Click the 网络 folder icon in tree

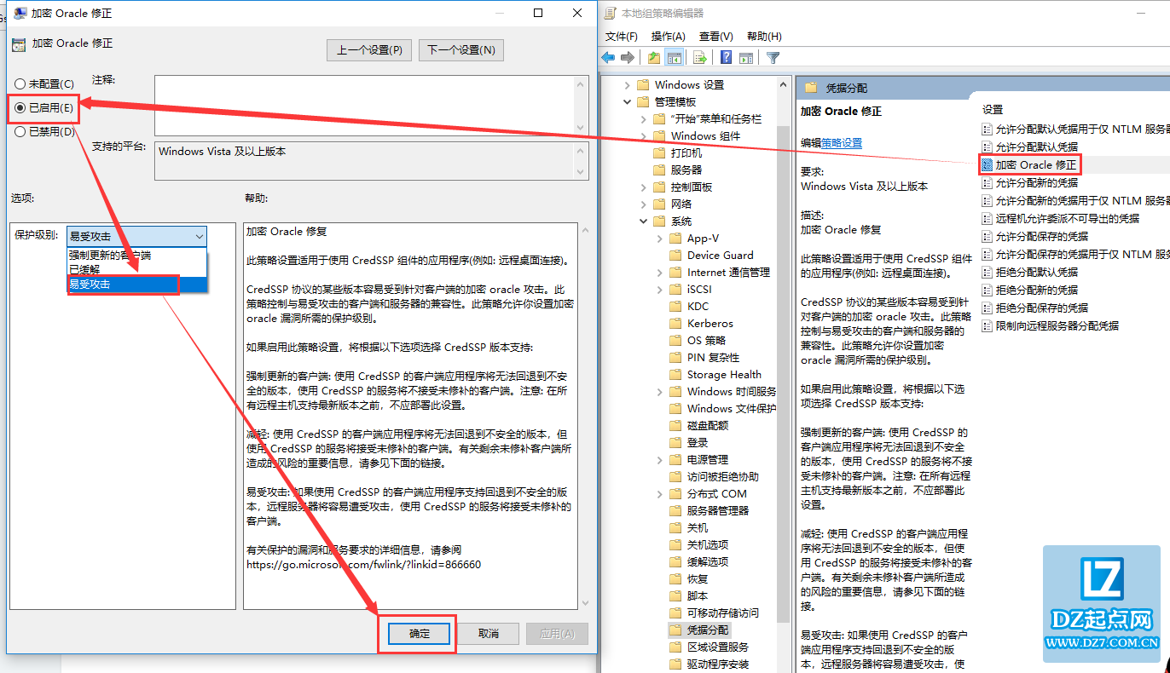click(658, 204)
